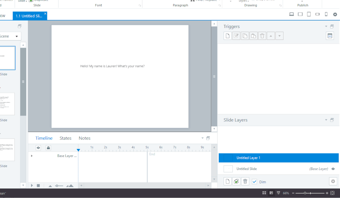Toggle show/hide all objects in timeline
This screenshot has width=340, height=198.
click(x=38, y=148)
